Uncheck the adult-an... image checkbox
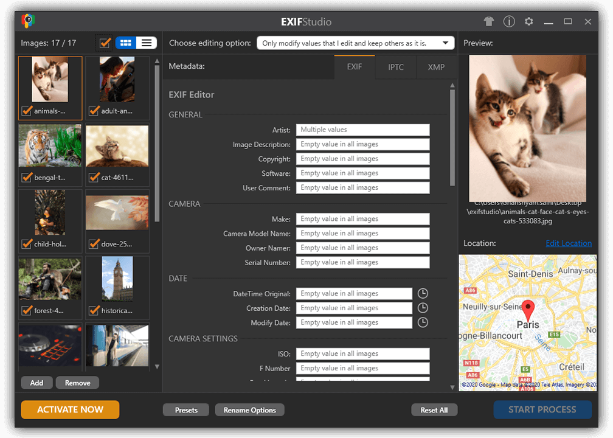This screenshot has height=438, width=613. 94,111
